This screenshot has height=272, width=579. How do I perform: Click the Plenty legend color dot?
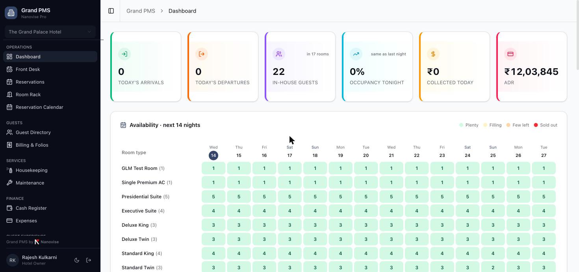coord(461,125)
